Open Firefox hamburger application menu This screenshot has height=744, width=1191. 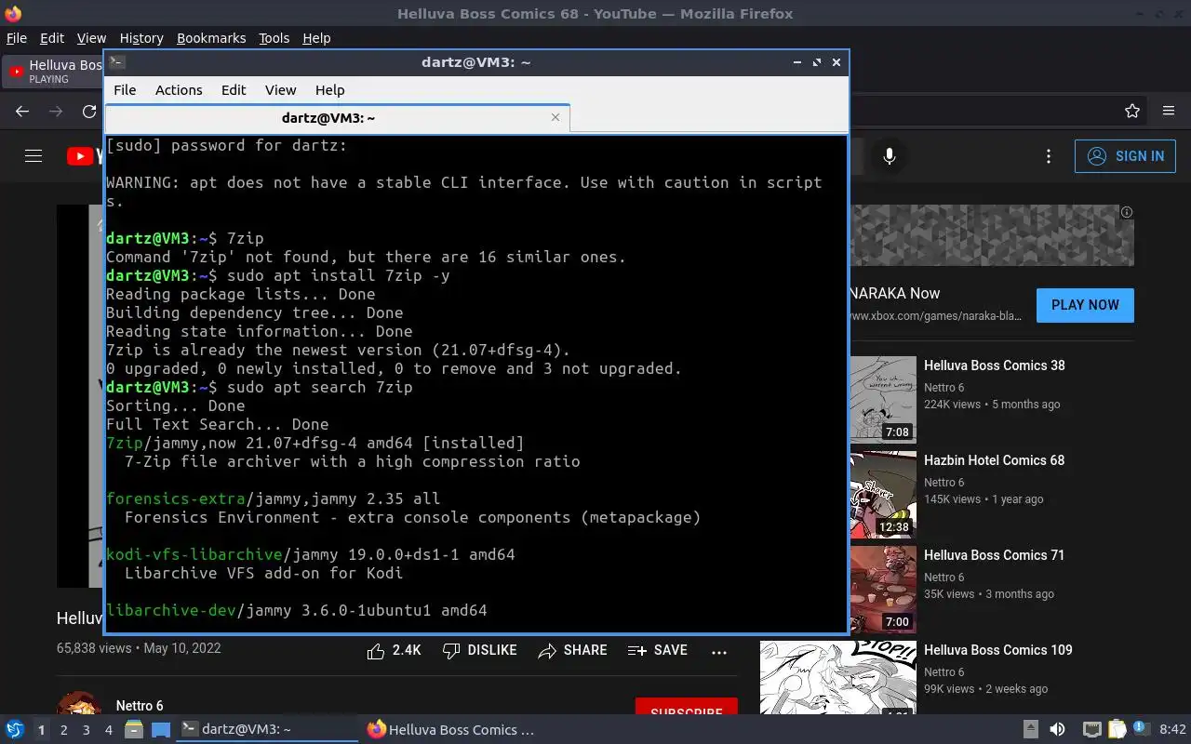tap(1169, 112)
